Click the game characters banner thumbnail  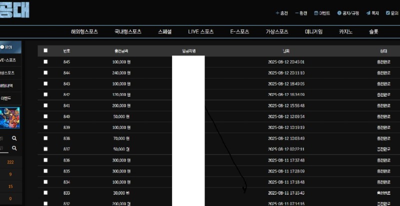pos(9,118)
